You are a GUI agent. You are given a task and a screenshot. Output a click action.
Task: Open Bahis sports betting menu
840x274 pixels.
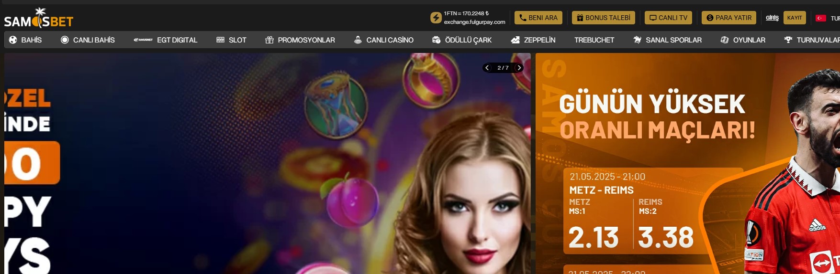[26, 40]
